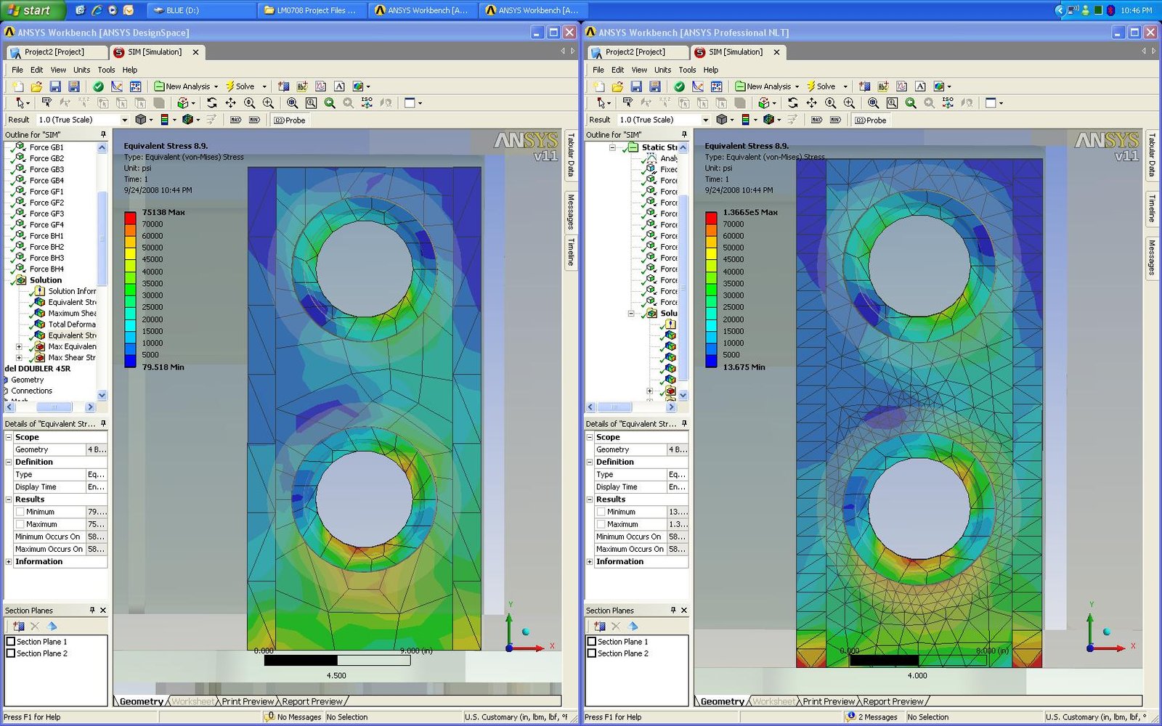The width and height of the screenshot is (1162, 726).
Task: Click Open folder icon in Professional NLT window
Action: [617, 86]
